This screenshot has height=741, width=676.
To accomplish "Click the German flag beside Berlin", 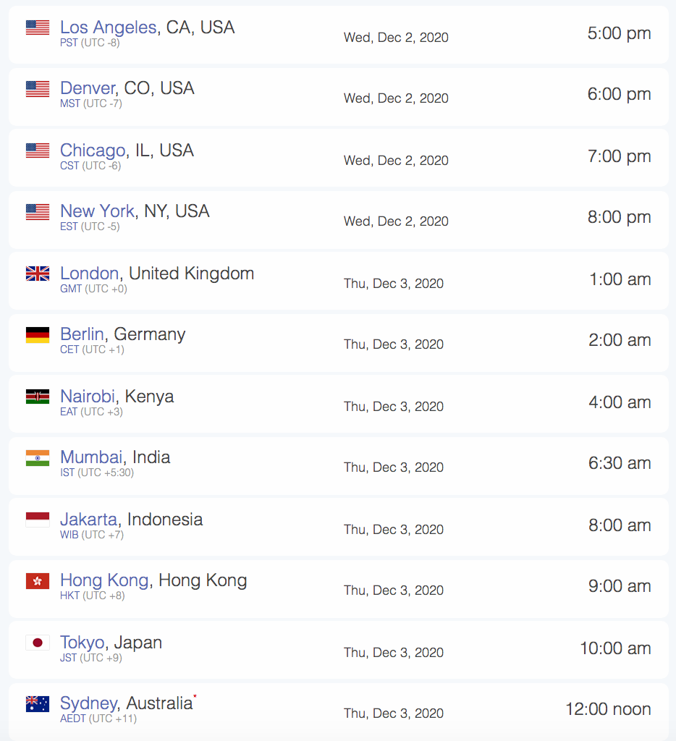I will [38, 334].
